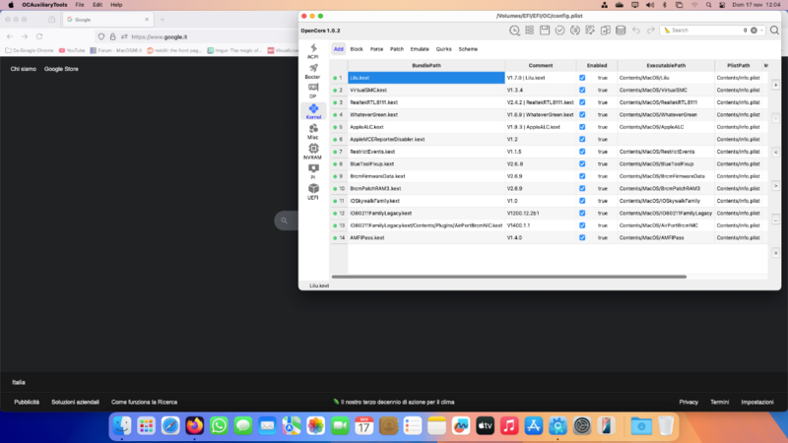
Task: Switch to the Force tab
Action: 376,49
